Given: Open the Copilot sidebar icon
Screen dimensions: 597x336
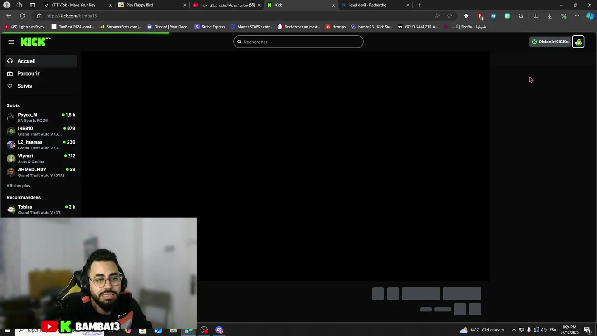Looking at the screenshot, I should click(590, 16).
